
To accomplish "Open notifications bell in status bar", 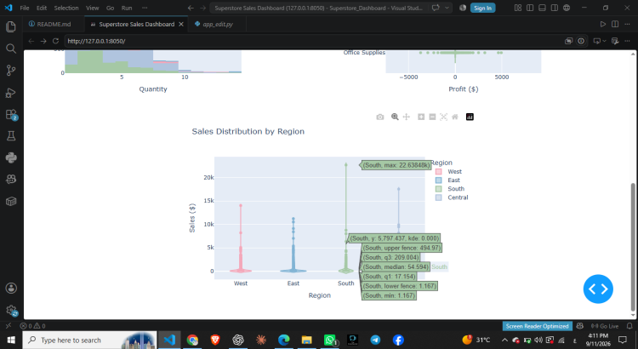I will point(629,326).
